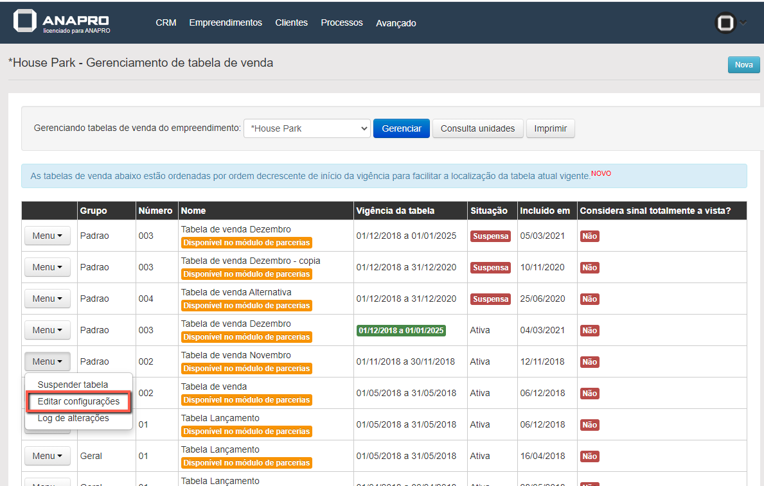Open the Empreendimentos menu
Viewport: 764px width, 486px height.
point(226,23)
